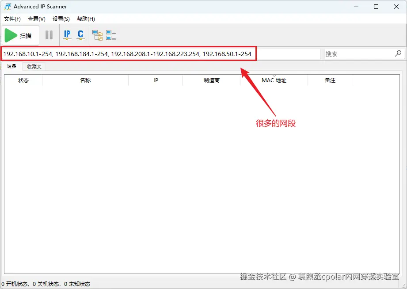Sort by the IP column header
This screenshot has height=289, width=407.
point(156,80)
